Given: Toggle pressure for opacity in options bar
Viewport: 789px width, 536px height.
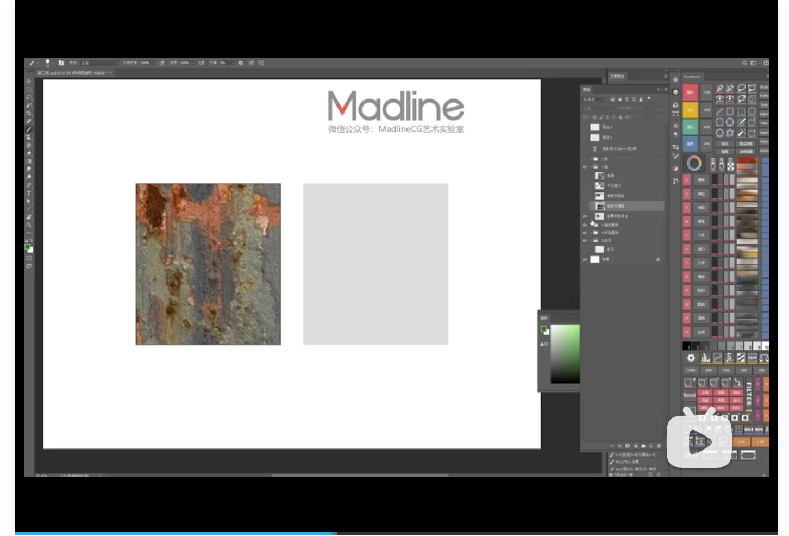Looking at the screenshot, I should tap(161, 63).
